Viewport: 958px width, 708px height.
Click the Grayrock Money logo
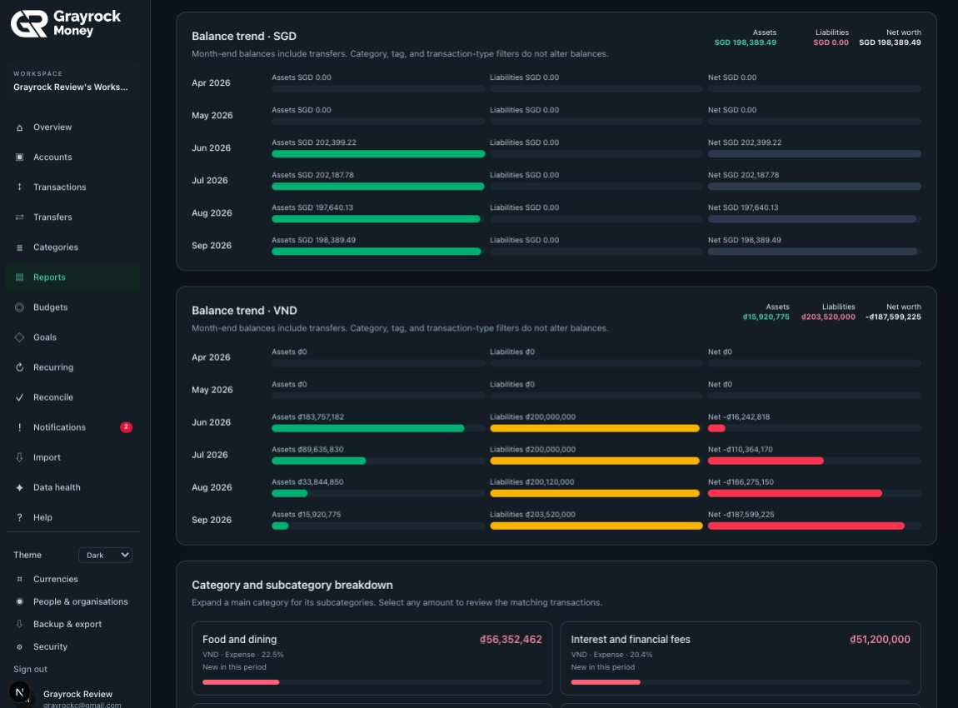66,24
